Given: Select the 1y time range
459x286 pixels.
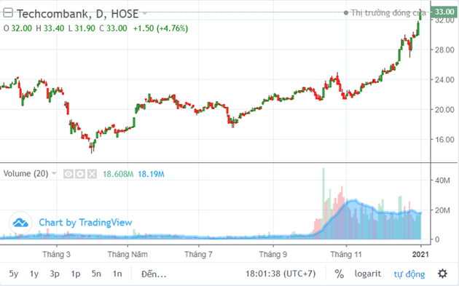Looking at the screenshot, I should pos(34,274).
